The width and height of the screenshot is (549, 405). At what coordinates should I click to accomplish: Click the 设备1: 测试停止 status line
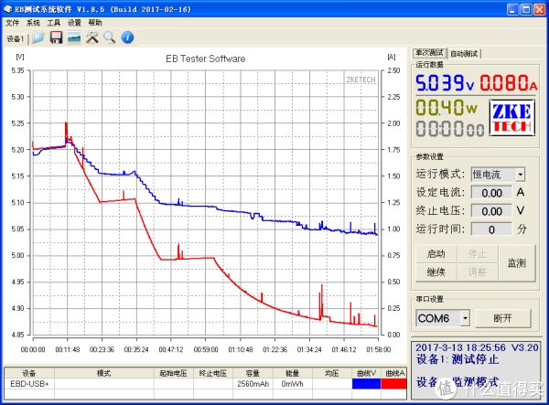[457, 359]
